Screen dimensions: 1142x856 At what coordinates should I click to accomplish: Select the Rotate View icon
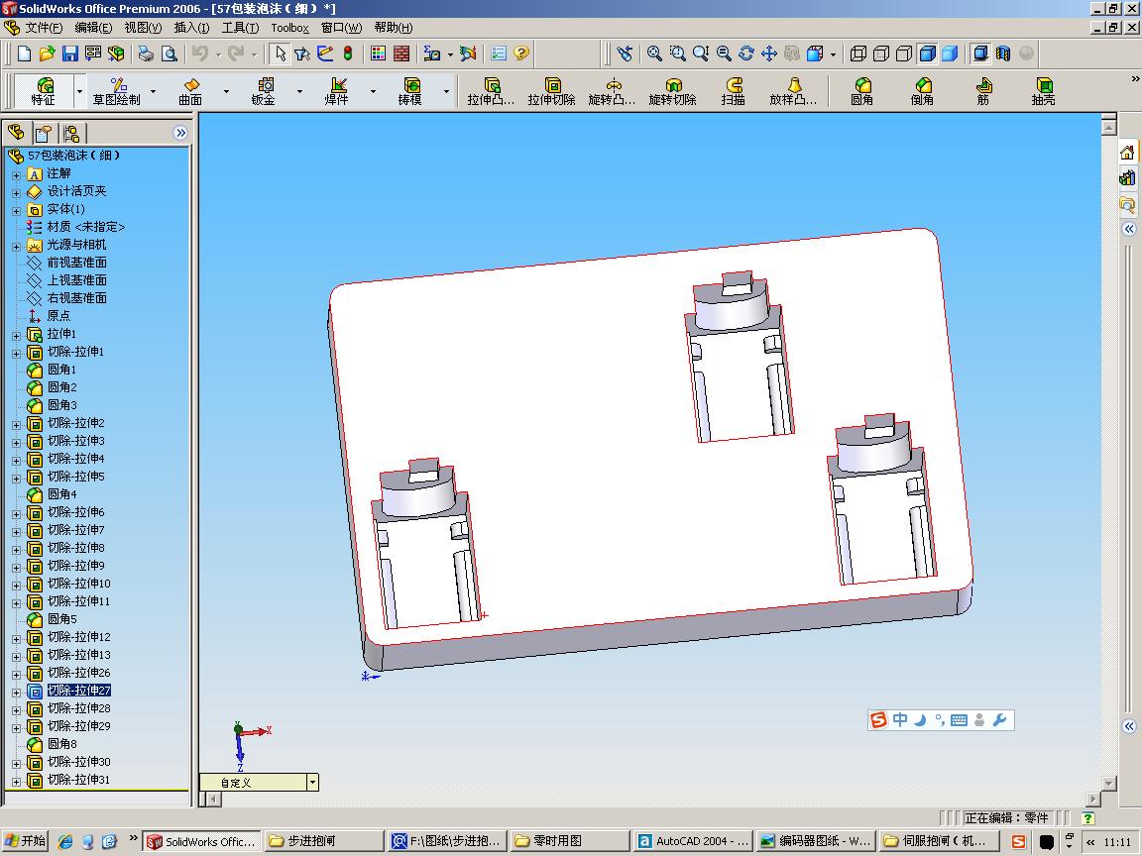[x=746, y=53]
